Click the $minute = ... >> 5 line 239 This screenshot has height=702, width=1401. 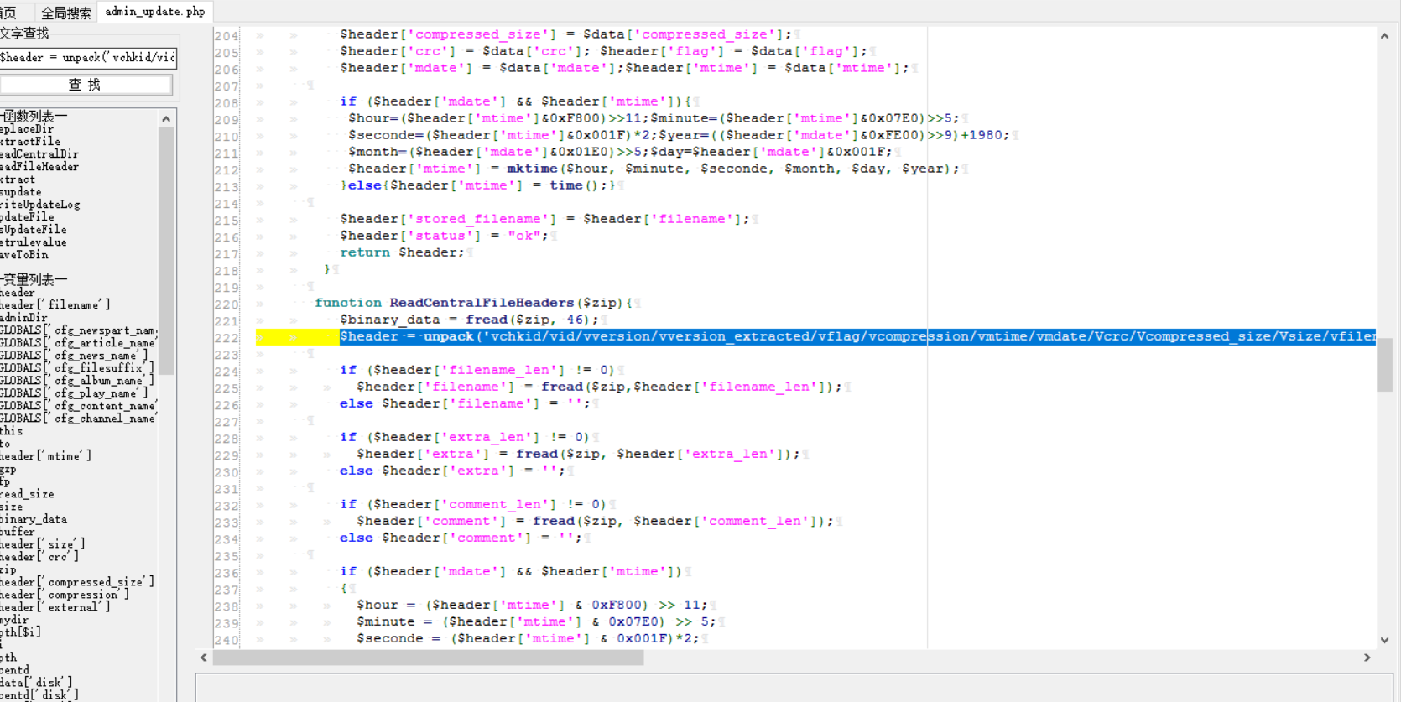tap(537, 621)
